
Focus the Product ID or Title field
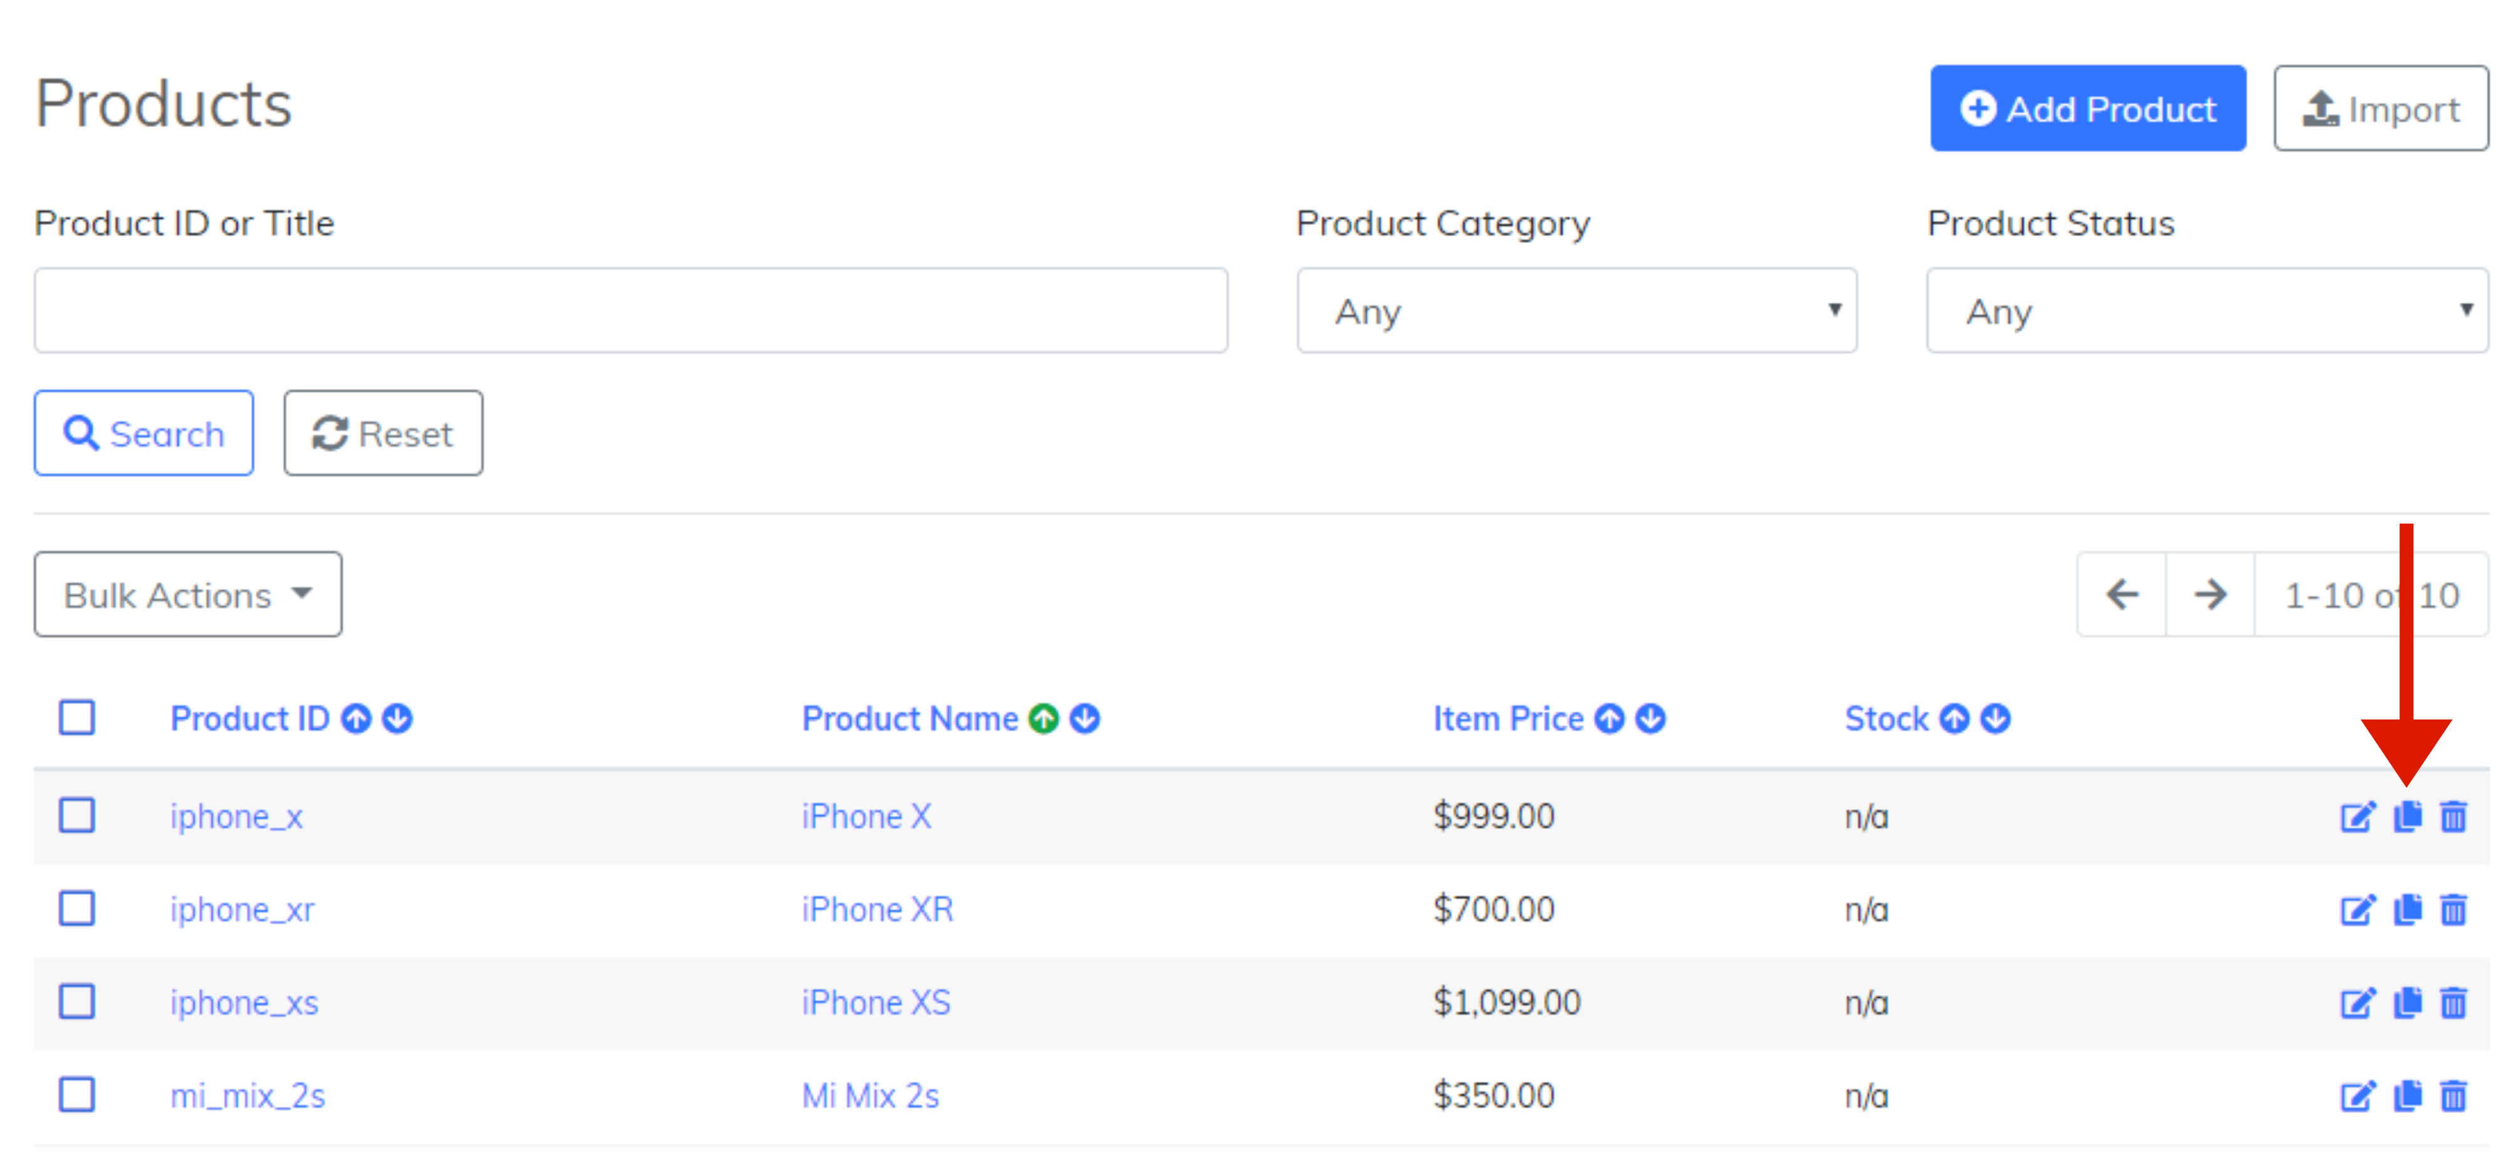tap(630, 311)
